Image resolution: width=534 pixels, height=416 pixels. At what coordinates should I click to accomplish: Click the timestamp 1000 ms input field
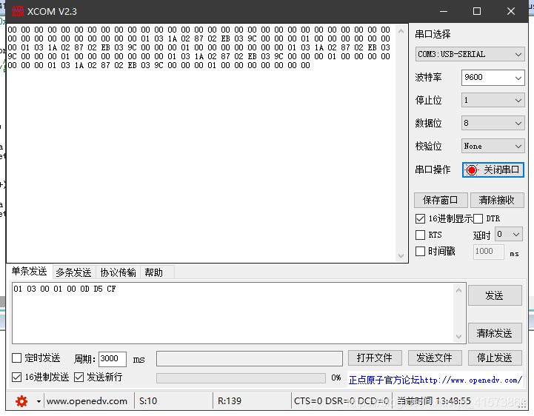click(488, 252)
